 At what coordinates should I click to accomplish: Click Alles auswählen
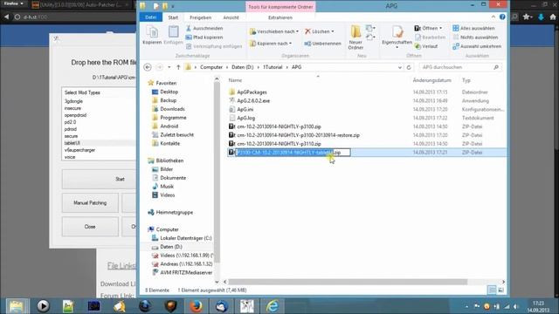[x=473, y=28]
